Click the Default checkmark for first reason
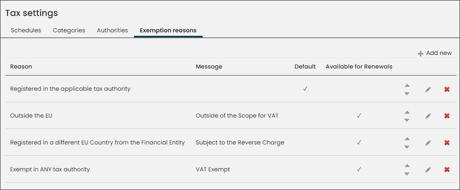 pos(305,89)
